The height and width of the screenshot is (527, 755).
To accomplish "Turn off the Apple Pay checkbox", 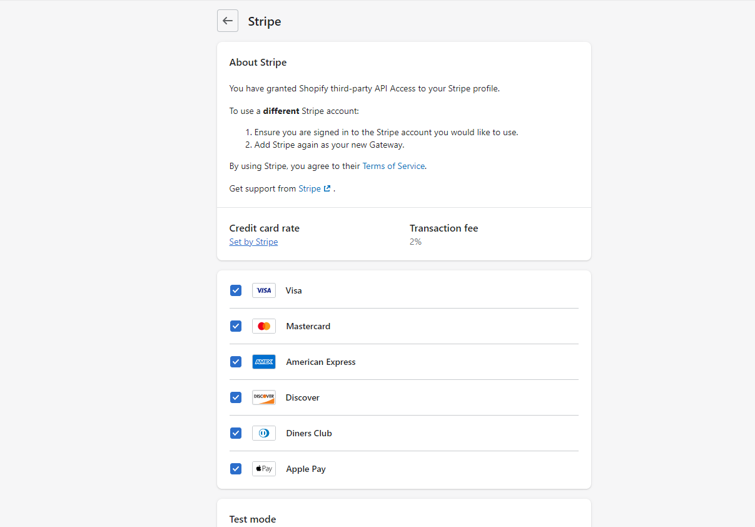I will point(236,469).
